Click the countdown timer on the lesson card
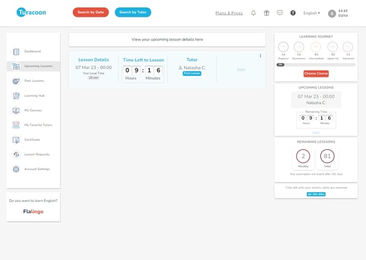The height and width of the screenshot is (260, 366). coord(143,73)
